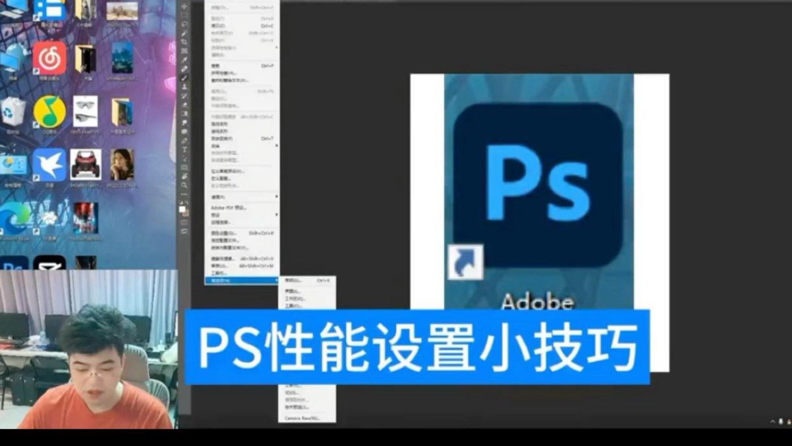
Task: Expand the Transform (变换) submenu
Action: click(x=233, y=146)
